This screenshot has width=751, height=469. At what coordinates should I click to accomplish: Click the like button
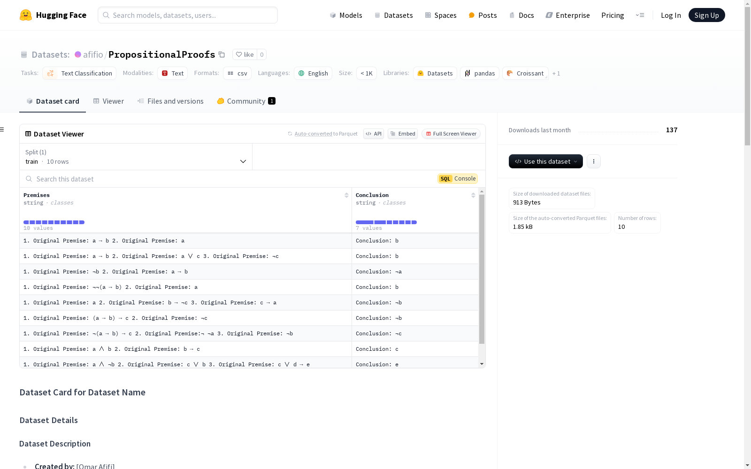pyautogui.click(x=245, y=54)
